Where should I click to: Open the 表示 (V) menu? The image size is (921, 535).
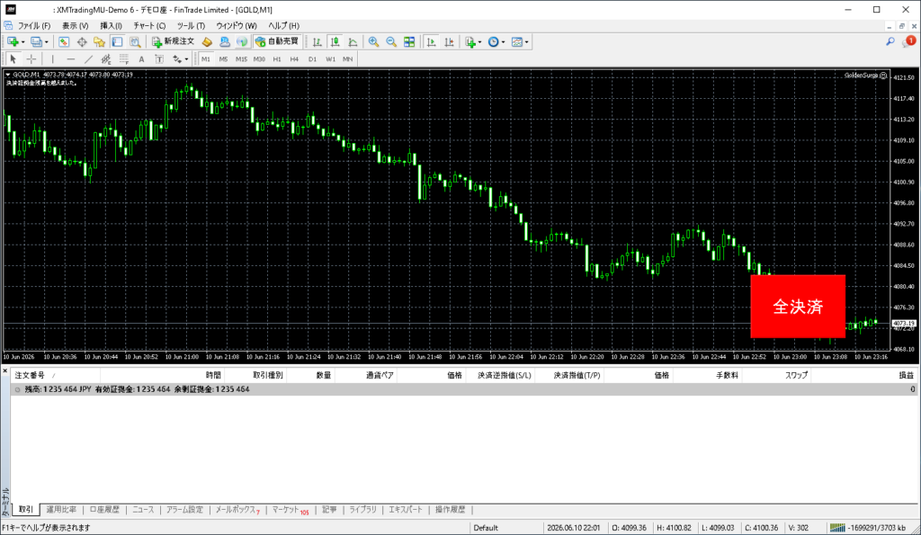pyautogui.click(x=76, y=26)
